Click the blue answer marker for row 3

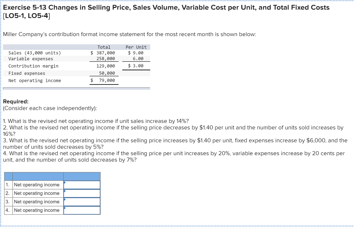65,200
